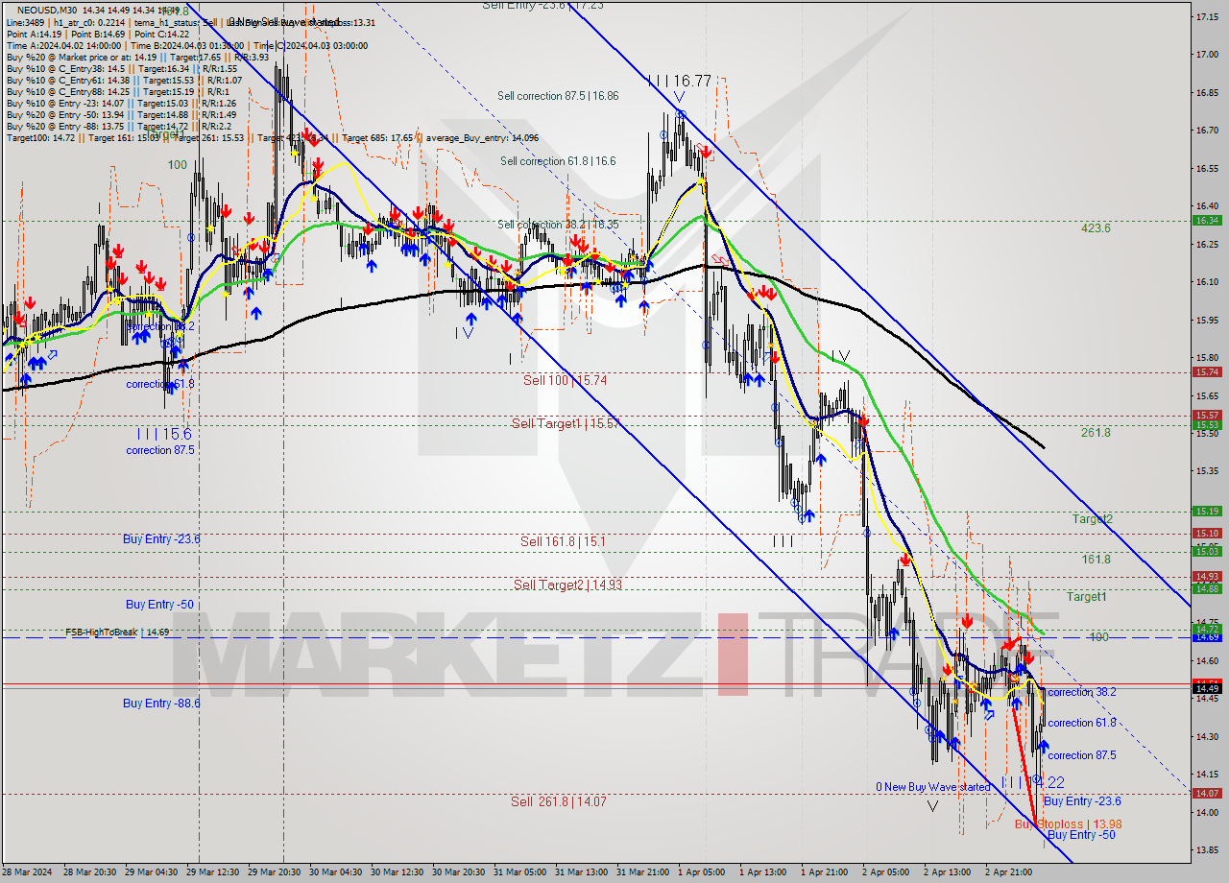The width and height of the screenshot is (1229, 883).
Task: Click the red 15.74 price tag on axis
Action: pos(1206,372)
